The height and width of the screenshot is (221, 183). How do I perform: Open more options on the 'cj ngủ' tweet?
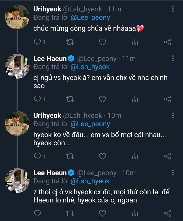point(173,59)
